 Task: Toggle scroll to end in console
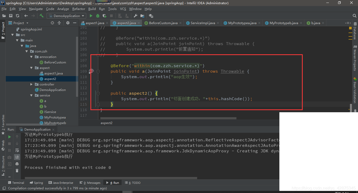17,157
